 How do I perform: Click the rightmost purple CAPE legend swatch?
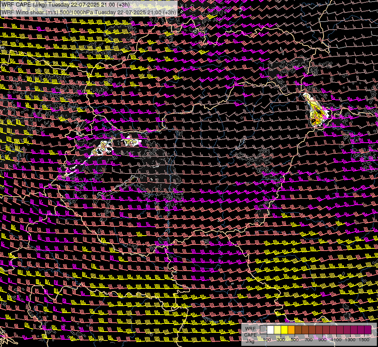click(x=368, y=330)
